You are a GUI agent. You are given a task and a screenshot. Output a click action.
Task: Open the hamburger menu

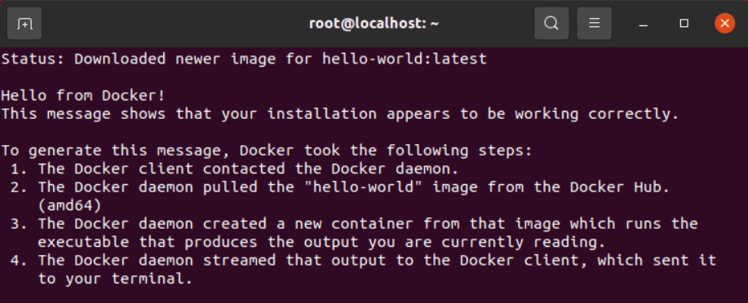[x=594, y=24]
